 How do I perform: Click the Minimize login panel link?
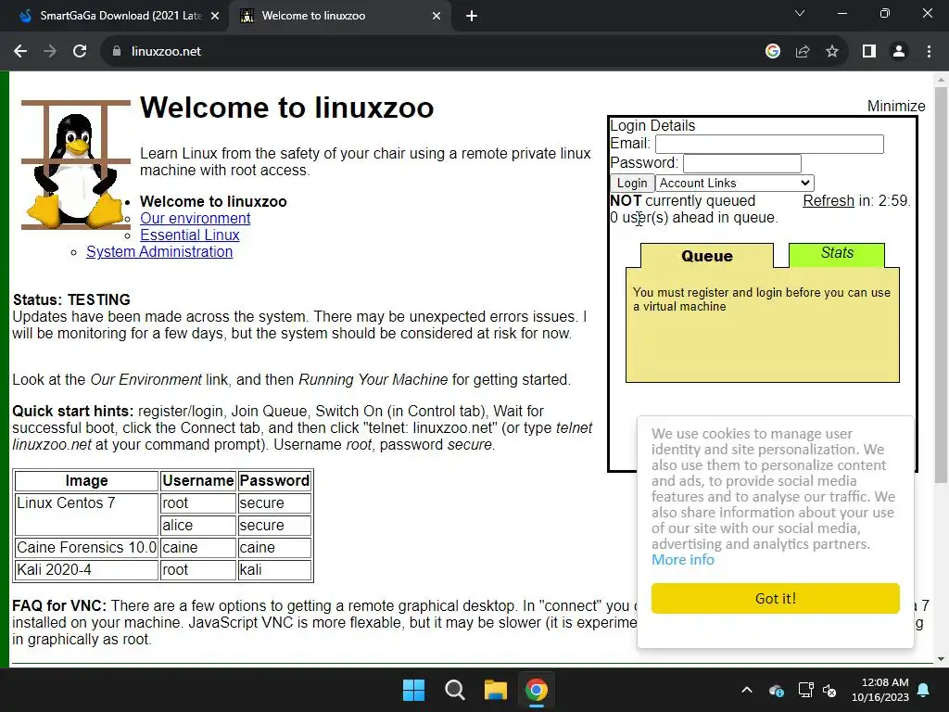point(896,106)
